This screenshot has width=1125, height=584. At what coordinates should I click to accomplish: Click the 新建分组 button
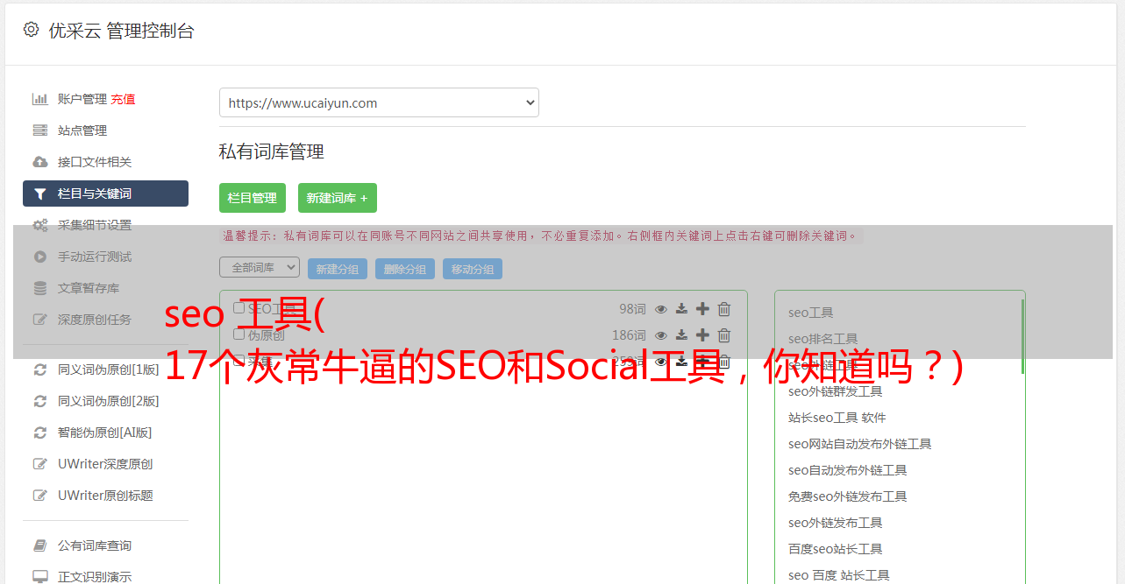(x=338, y=269)
